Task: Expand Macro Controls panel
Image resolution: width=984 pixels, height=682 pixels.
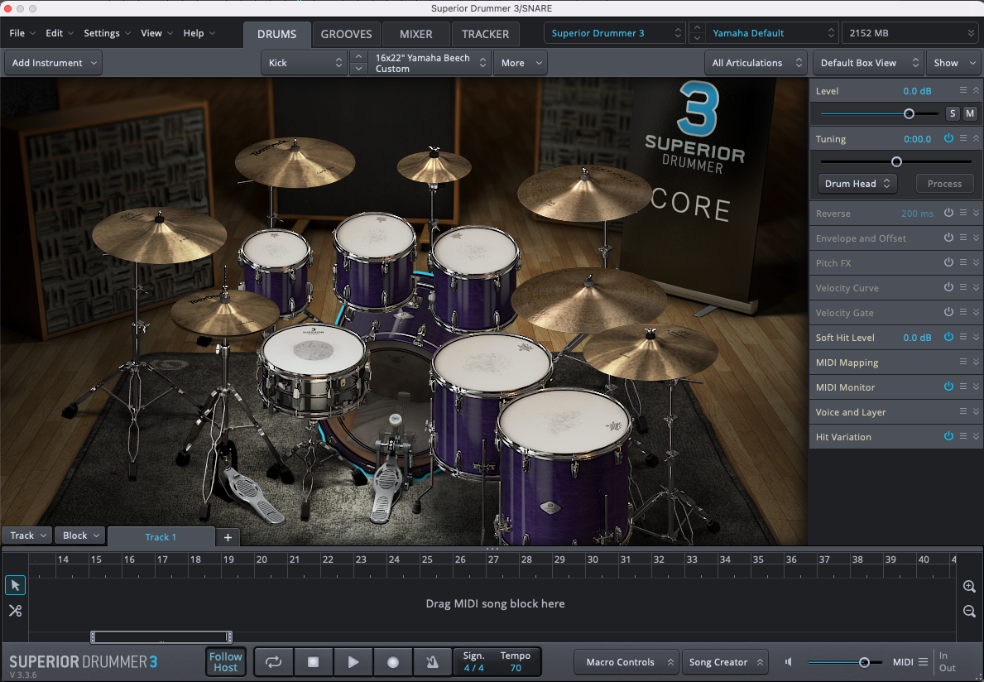Action: [x=626, y=662]
